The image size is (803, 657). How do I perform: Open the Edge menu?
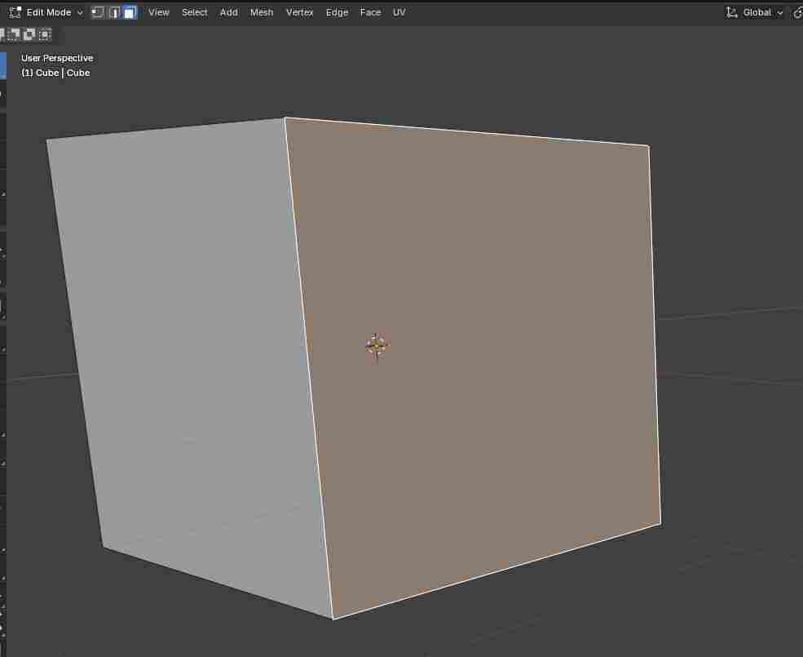click(x=337, y=12)
